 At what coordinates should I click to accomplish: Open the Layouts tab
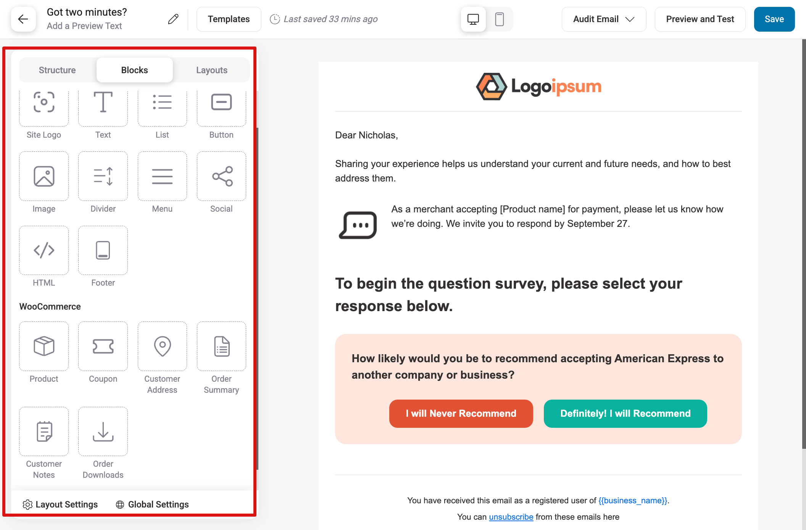pos(212,70)
